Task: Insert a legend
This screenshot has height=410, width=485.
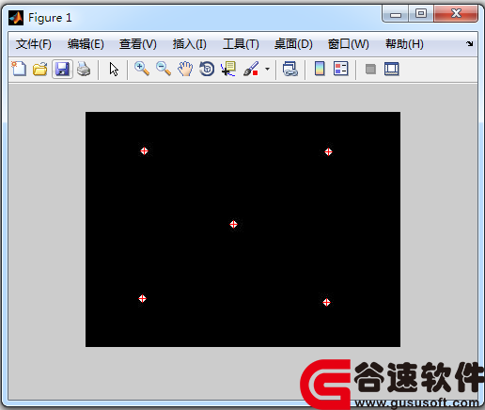Action: pyautogui.click(x=341, y=69)
